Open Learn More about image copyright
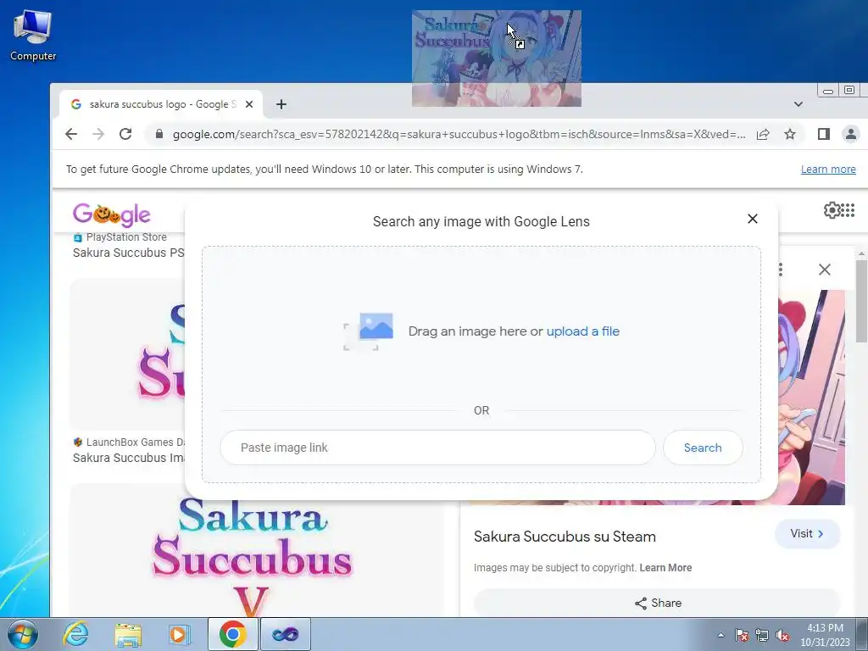 [x=665, y=568]
